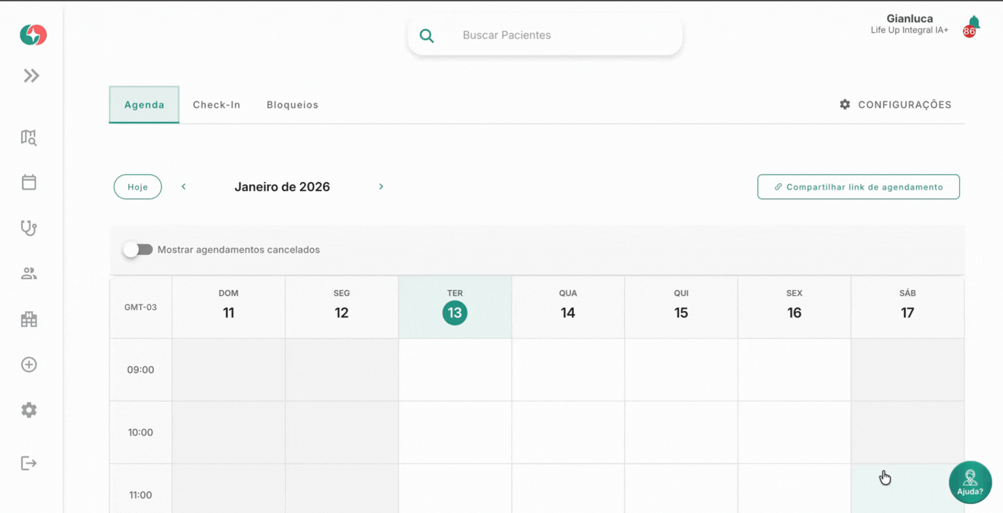Click Compartilhar link de agendamento
1003x513 pixels.
[x=858, y=187]
